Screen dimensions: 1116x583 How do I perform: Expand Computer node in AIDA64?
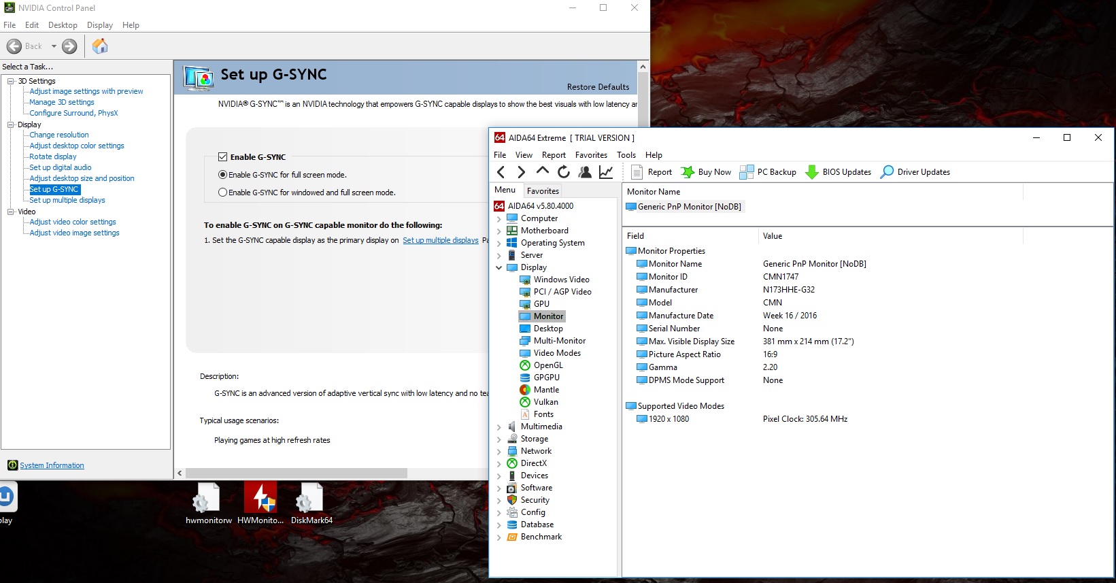[x=499, y=219]
